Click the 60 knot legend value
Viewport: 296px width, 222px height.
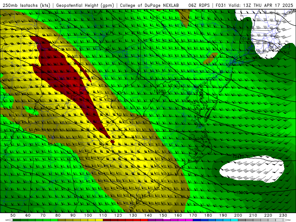click(x=28, y=215)
